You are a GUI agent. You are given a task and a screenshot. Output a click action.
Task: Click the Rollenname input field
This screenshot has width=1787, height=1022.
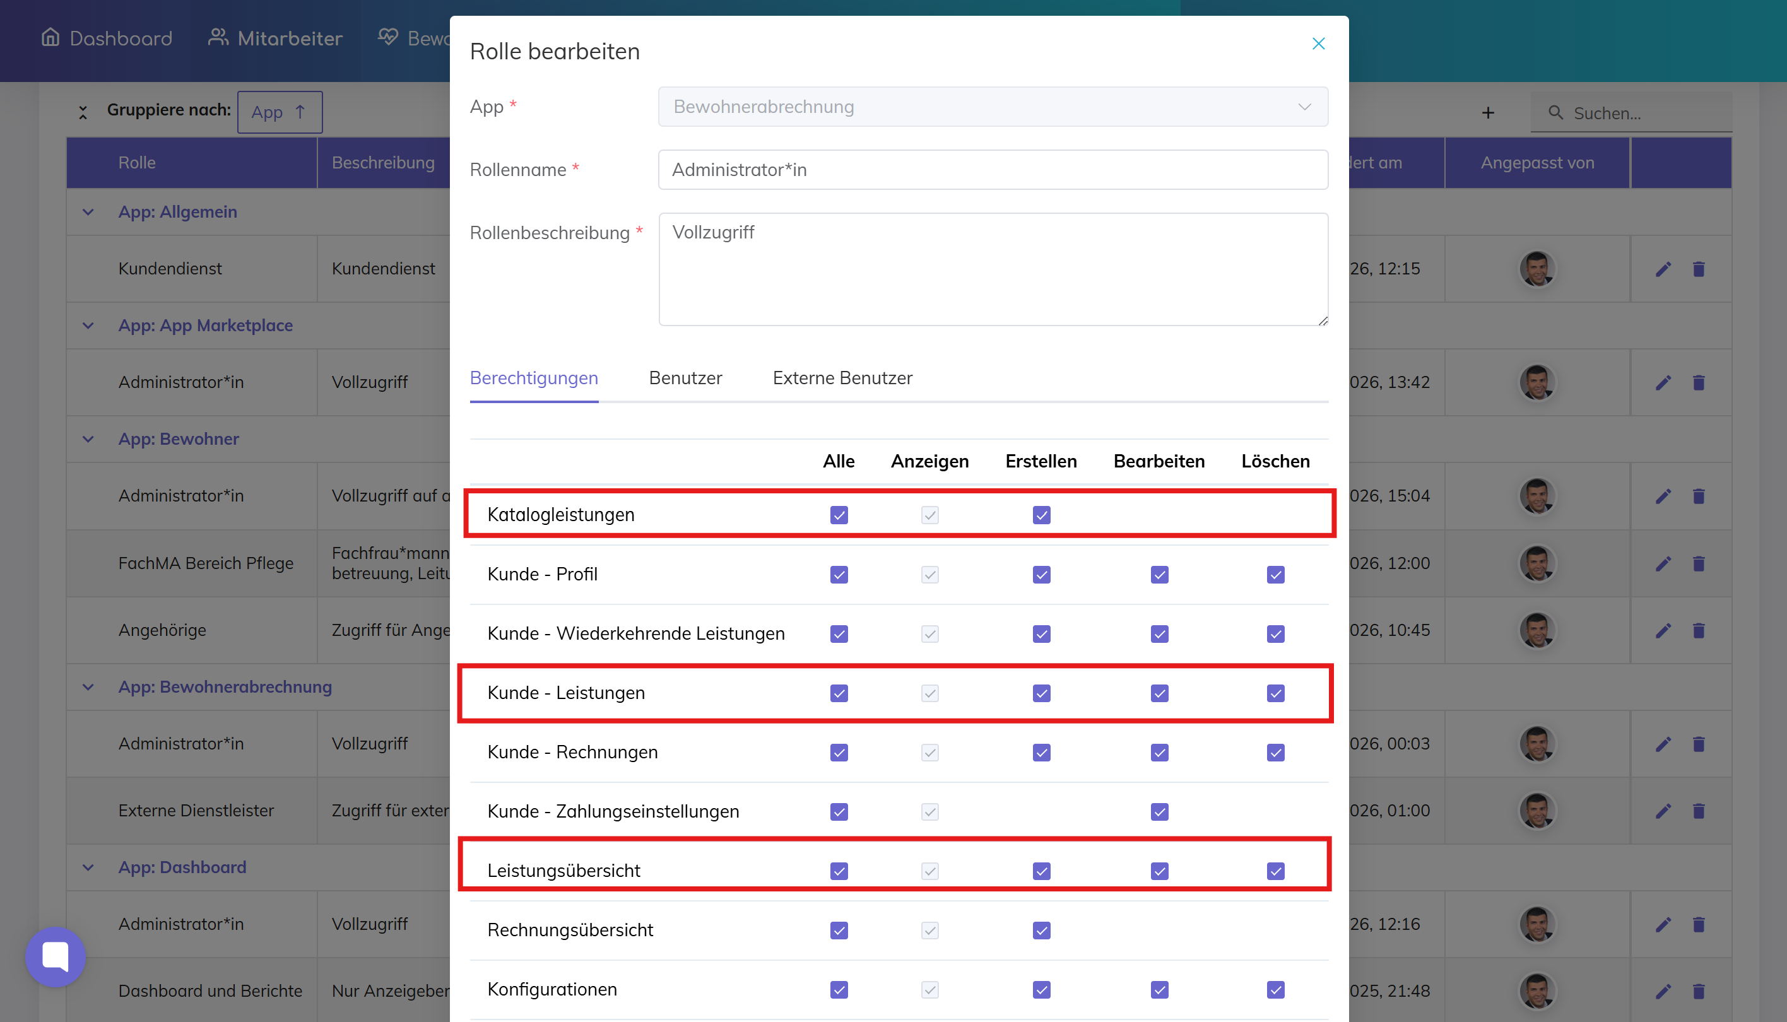pyautogui.click(x=993, y=170)
